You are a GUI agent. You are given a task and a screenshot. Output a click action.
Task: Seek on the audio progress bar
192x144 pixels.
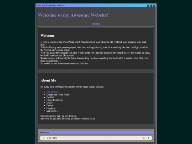[99, 138]
